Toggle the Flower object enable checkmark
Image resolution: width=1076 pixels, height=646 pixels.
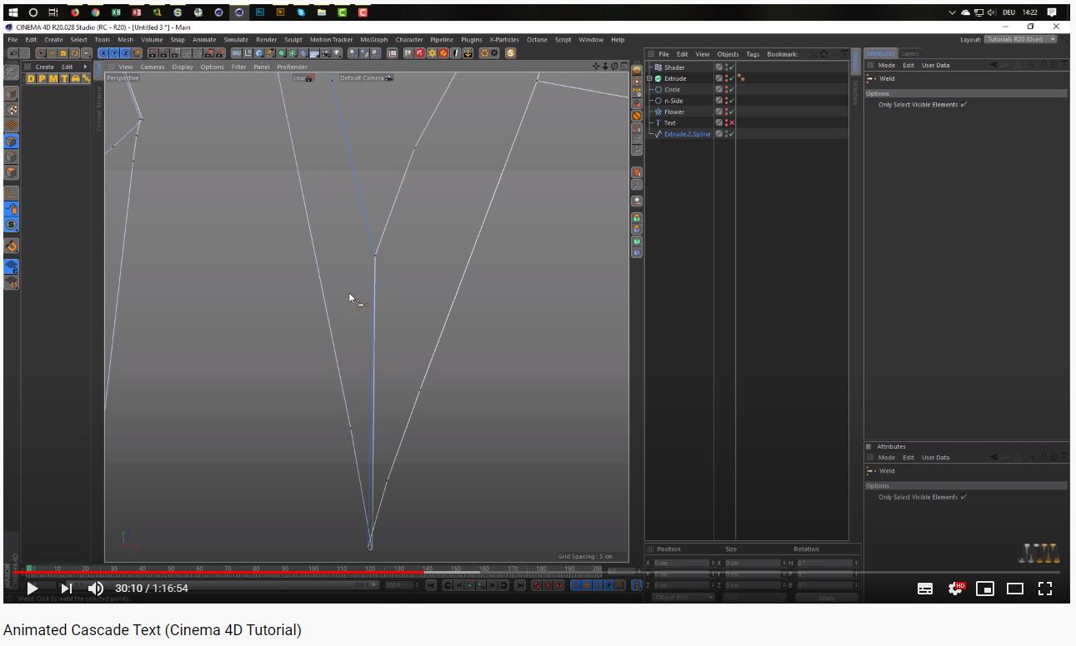(x=731, y=112)
